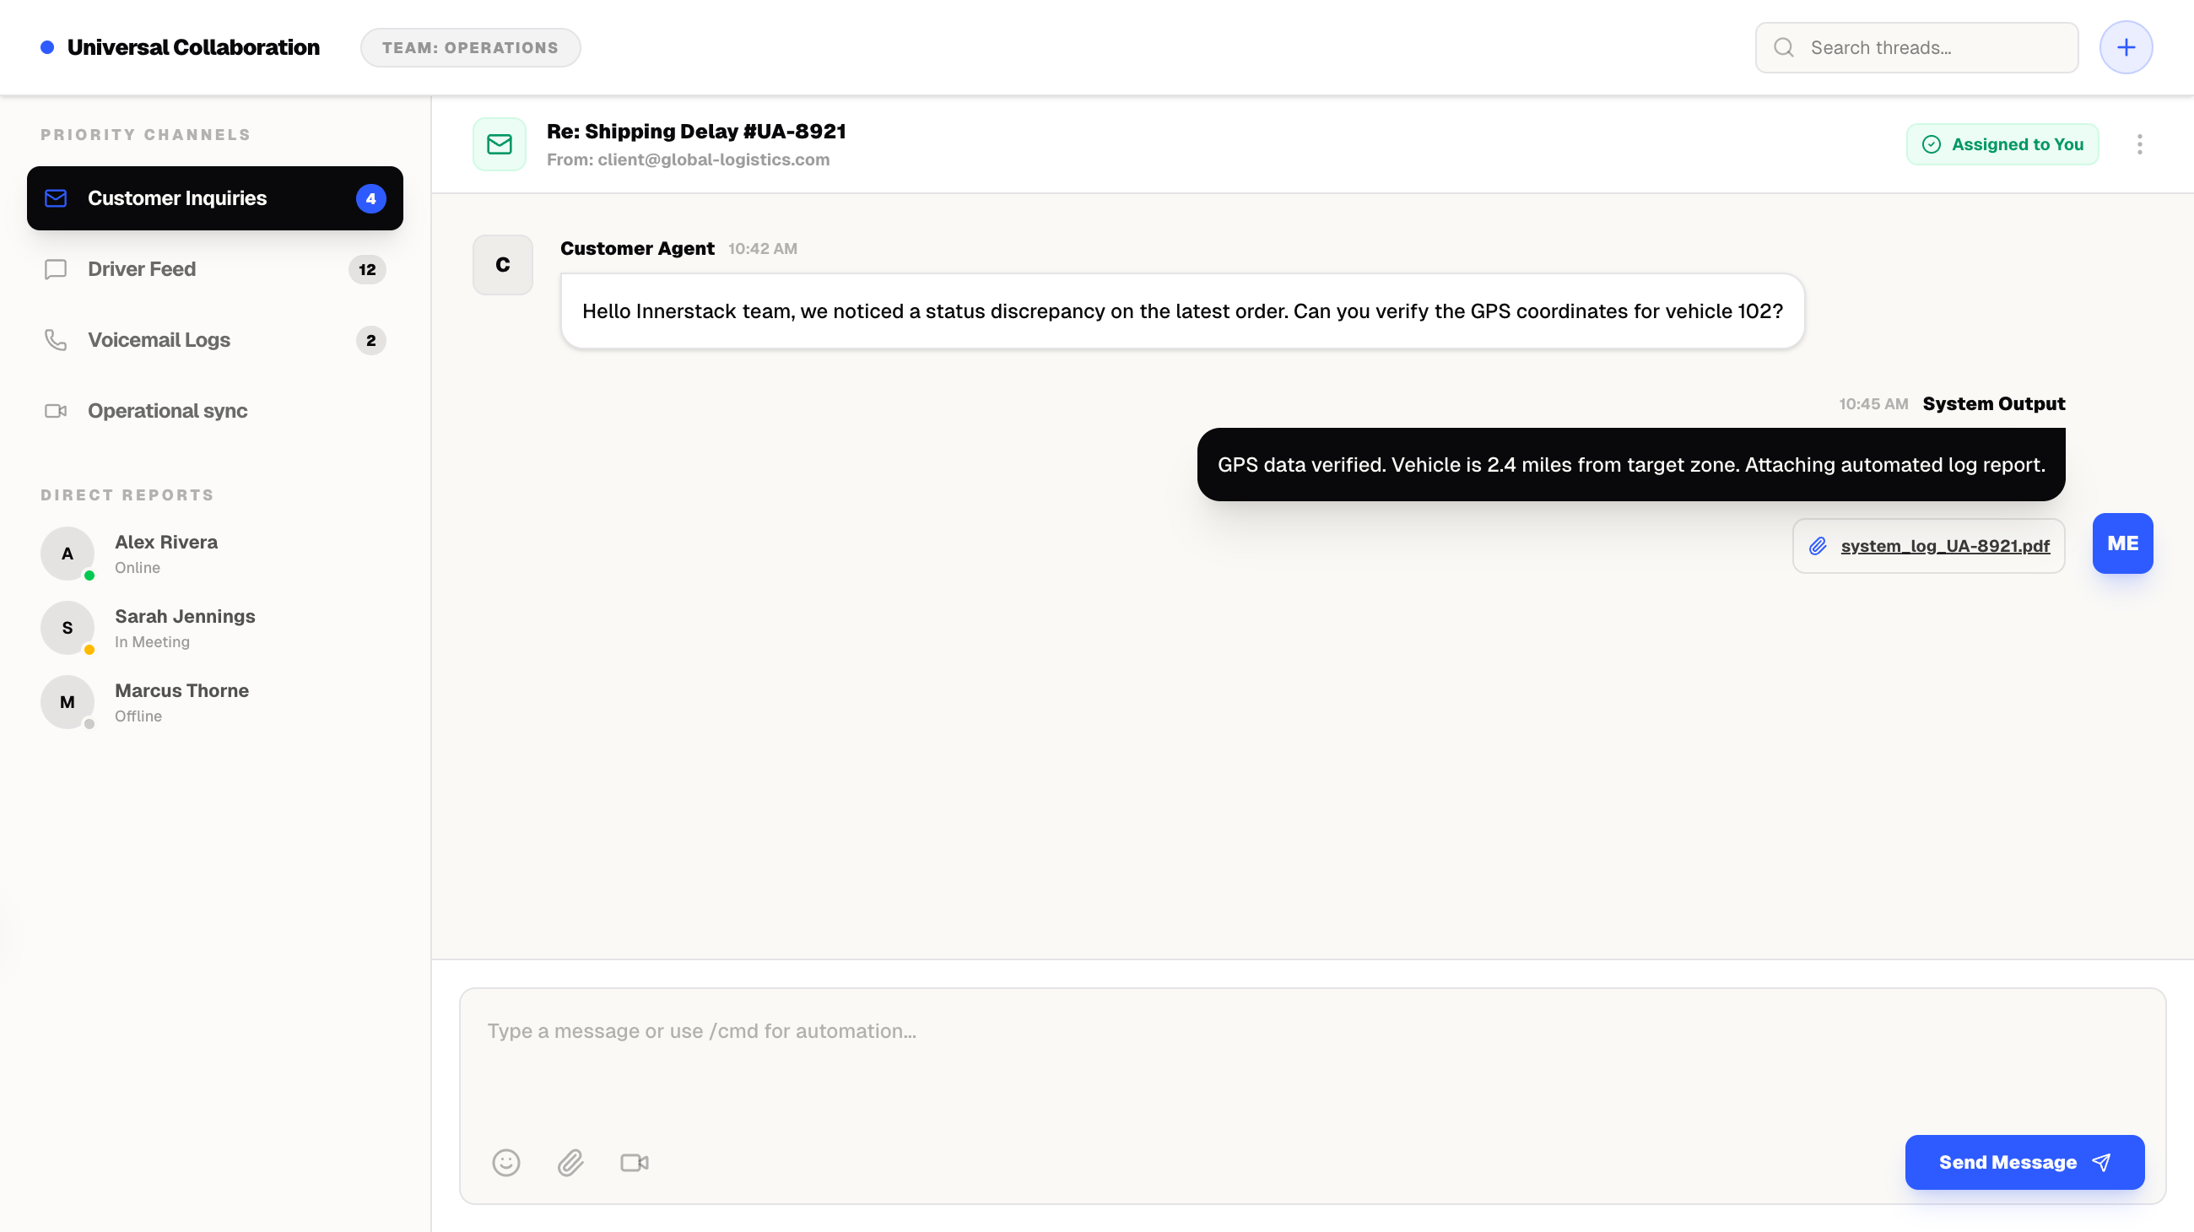The width and height of the screenshot is (2194, 1232).
Task: Click Marcus Thorne's offline status indicator
Action: 89,725
